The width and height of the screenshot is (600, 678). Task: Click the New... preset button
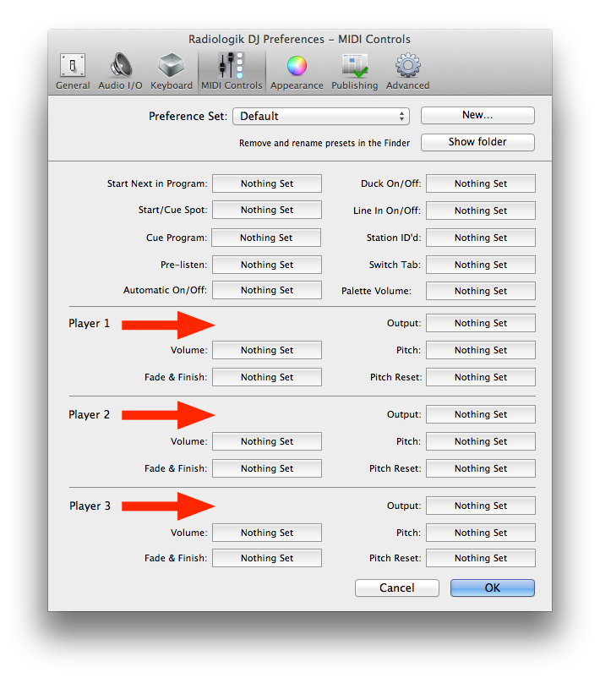[477, 115]
